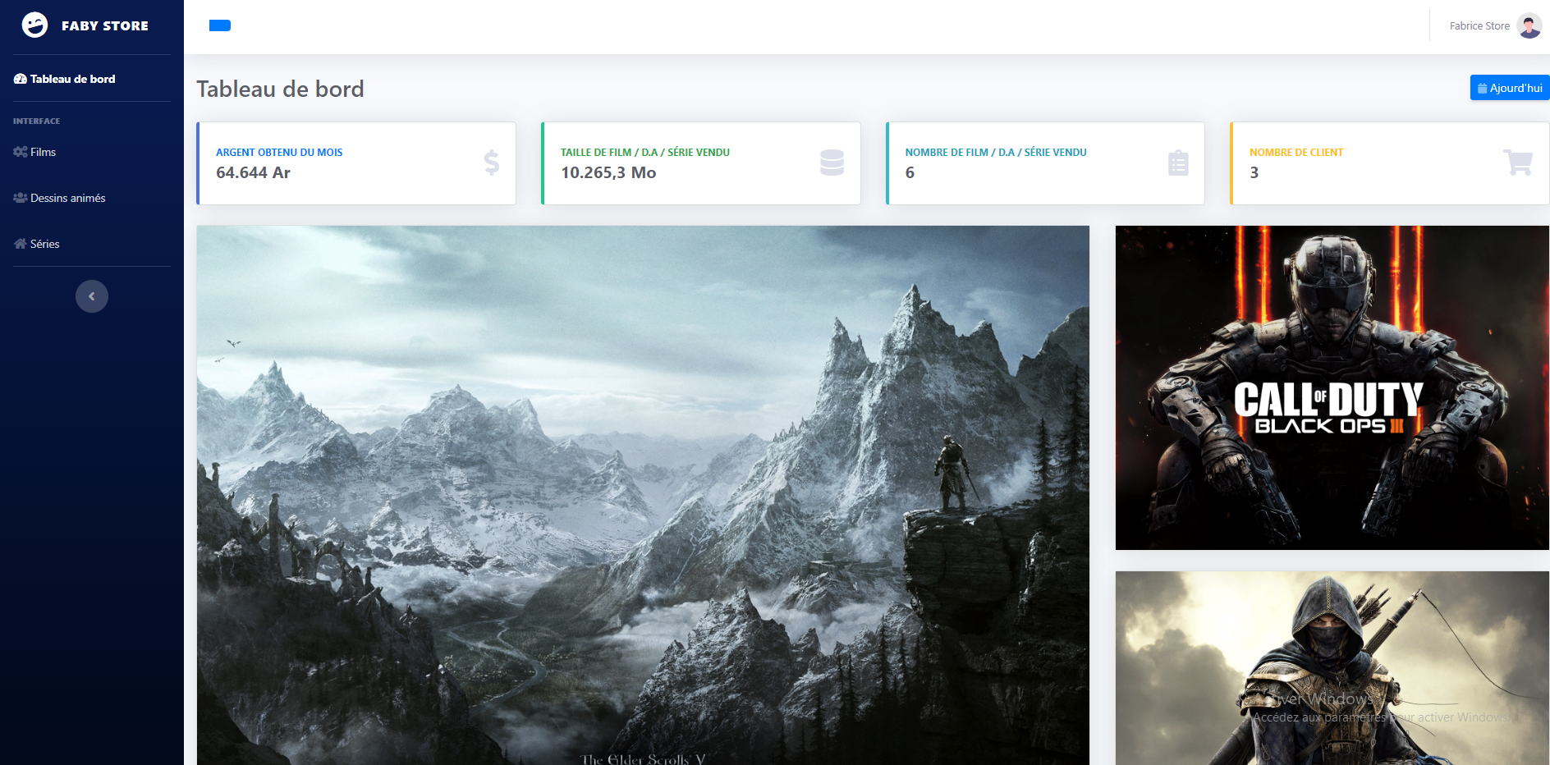
Task: Toggle the blue top bar menu button
Action: pos(220,25)
